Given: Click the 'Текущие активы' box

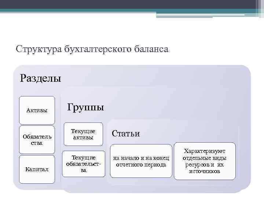Looking at the screenshot, I should click(83, 134).
